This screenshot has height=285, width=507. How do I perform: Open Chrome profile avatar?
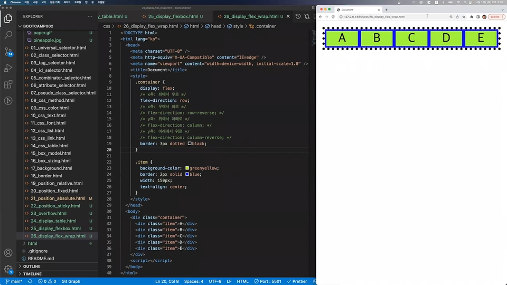[x=484, y=17]
